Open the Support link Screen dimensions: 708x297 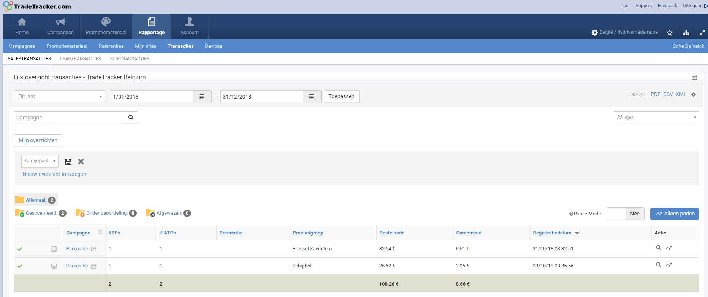(x=644, y=6)
